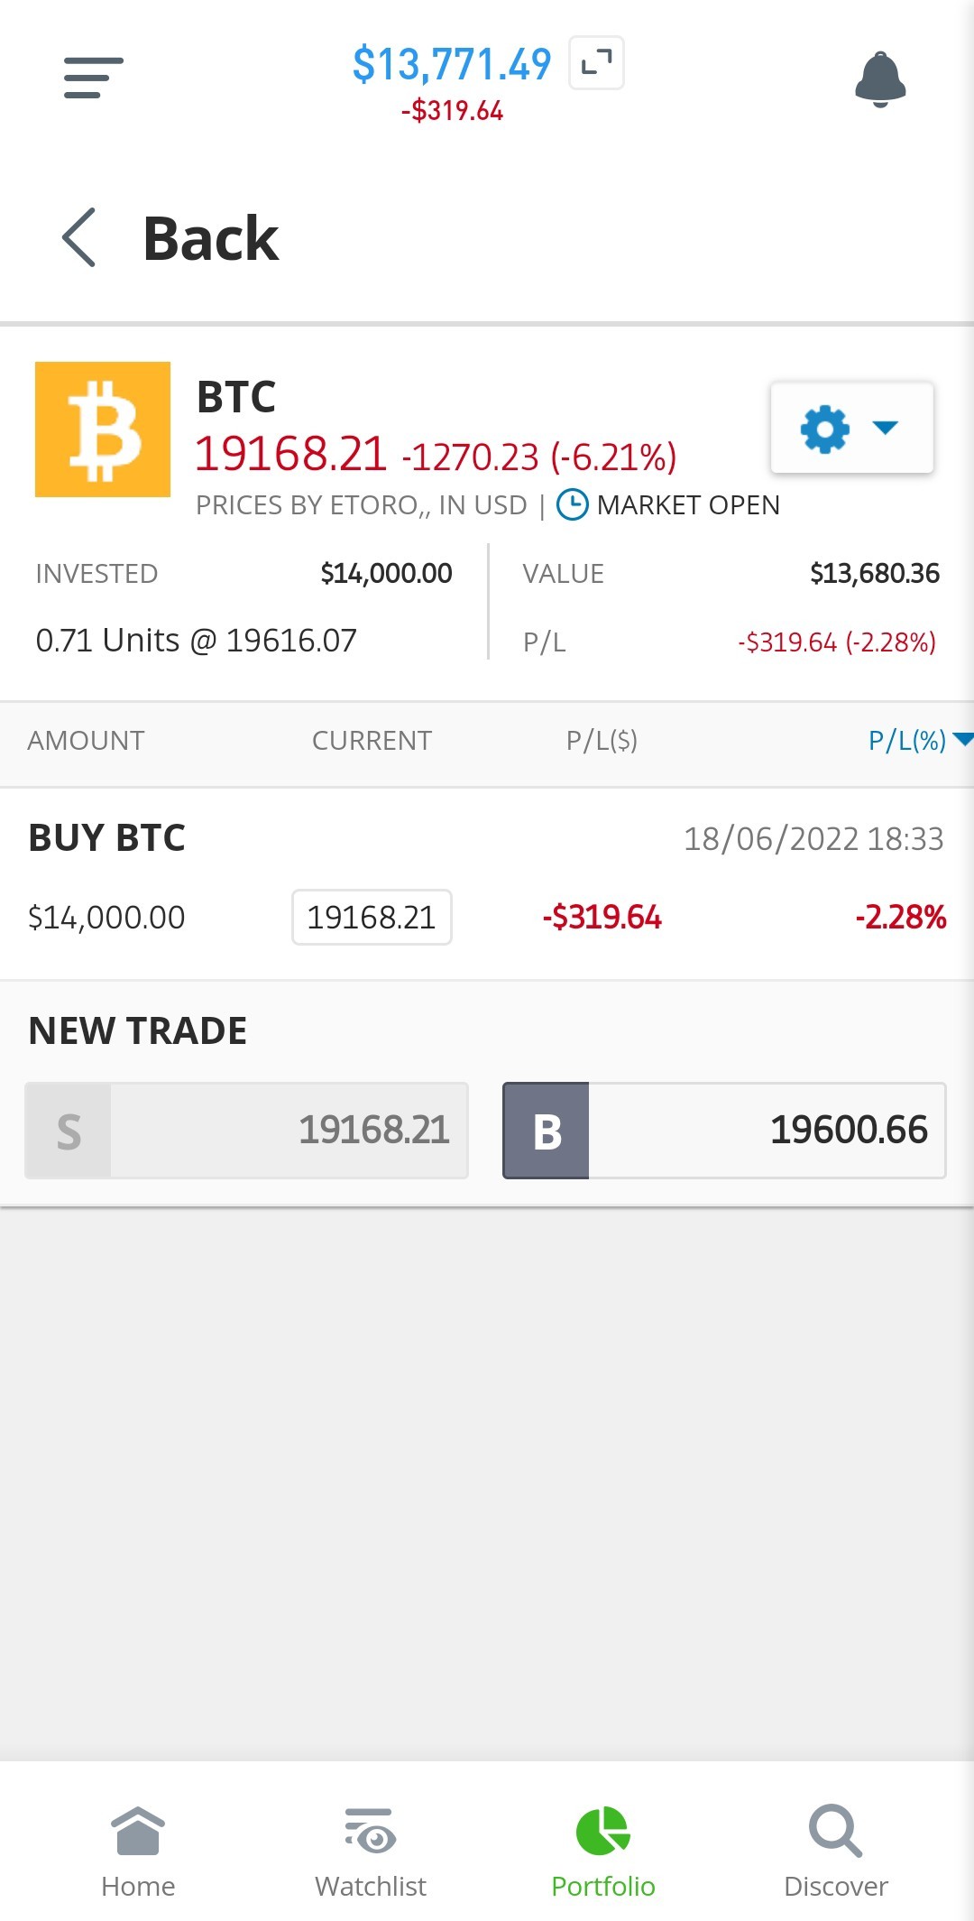Switch to the Watchlist tab
The image size is (974, 1921).
point(371,1852)
